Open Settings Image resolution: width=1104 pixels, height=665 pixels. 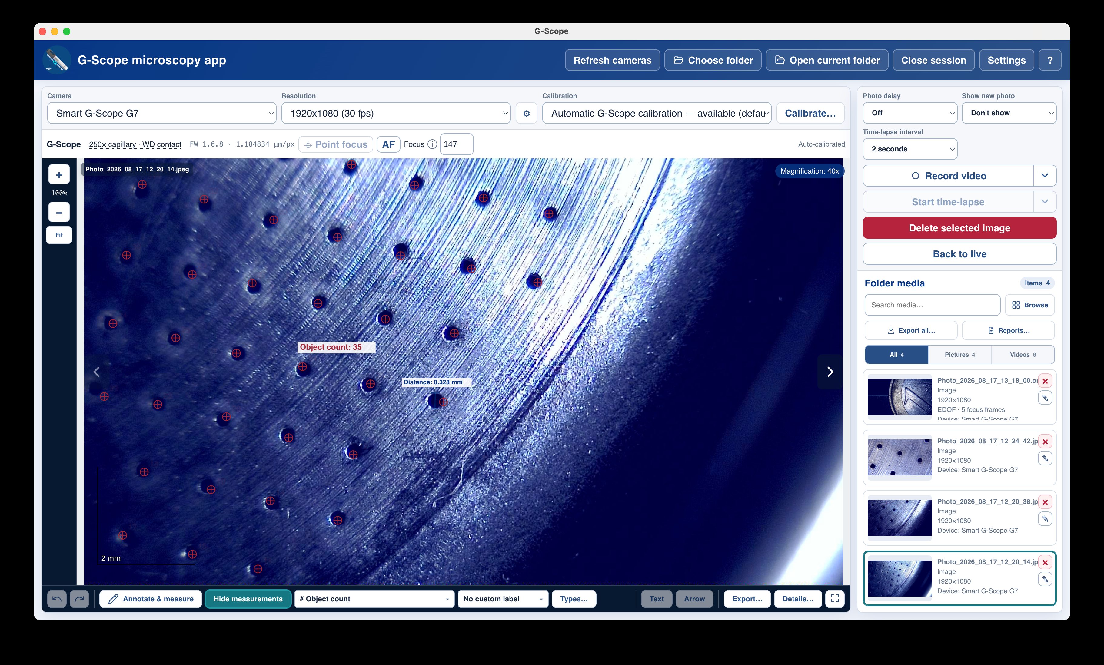pos(1006,60)
